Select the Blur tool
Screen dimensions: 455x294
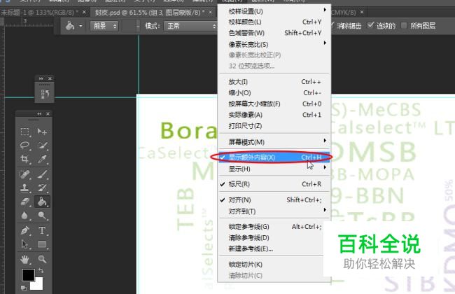(25, 216)
